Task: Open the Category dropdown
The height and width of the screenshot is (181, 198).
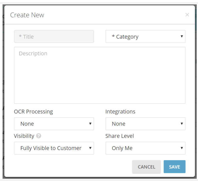Action: pos(145,37)
